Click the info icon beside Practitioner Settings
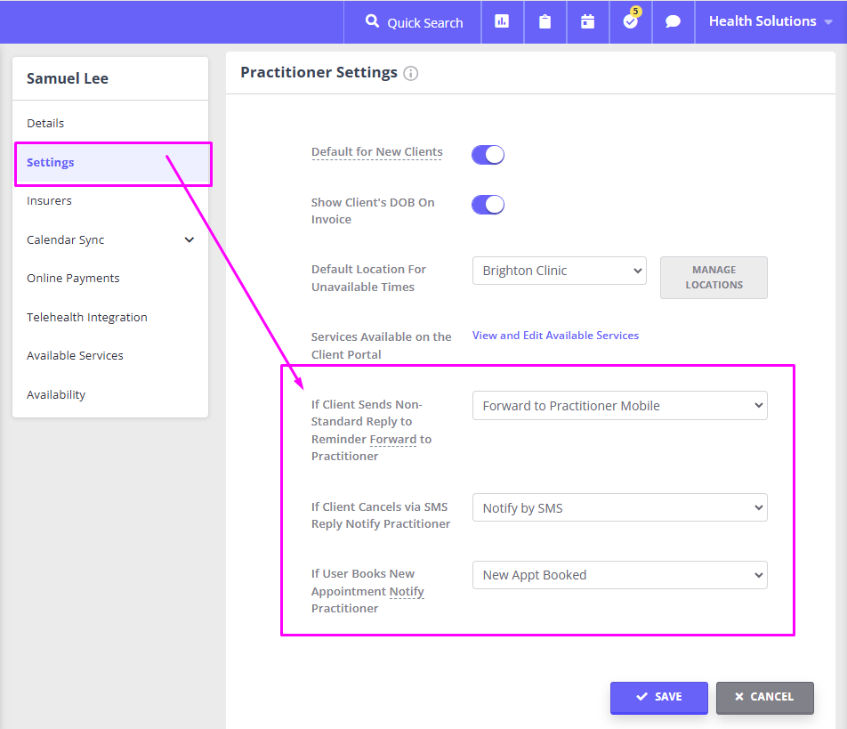This screenshot has width=847, height=729. (x=410, y=73)
